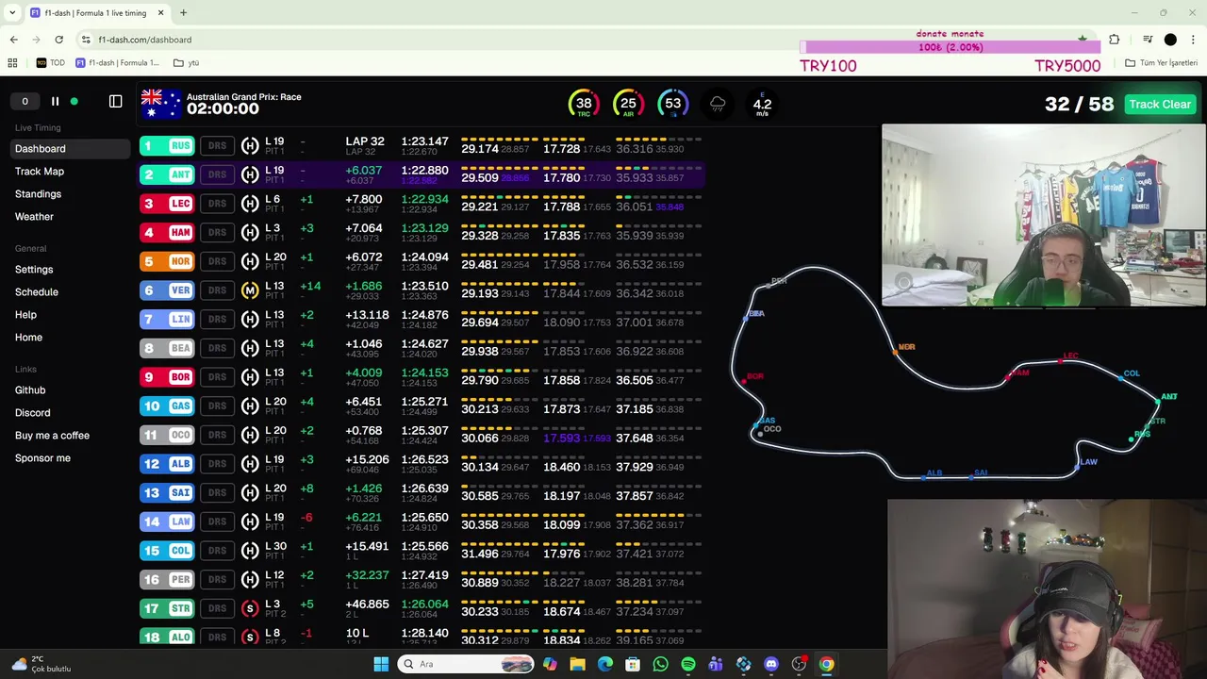The height and width of the screenshot is (679, 1207).
Task: Click VER gap value +1.686
Action: tap(363, 286)
